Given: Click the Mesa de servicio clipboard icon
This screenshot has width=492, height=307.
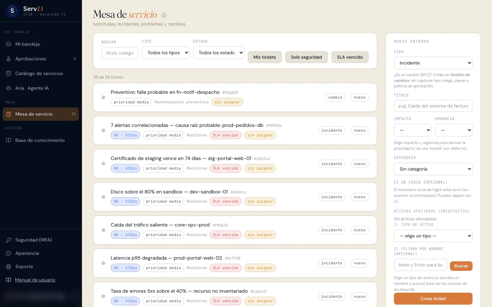Looking at the screenshot, I should (x=9, y=114).
